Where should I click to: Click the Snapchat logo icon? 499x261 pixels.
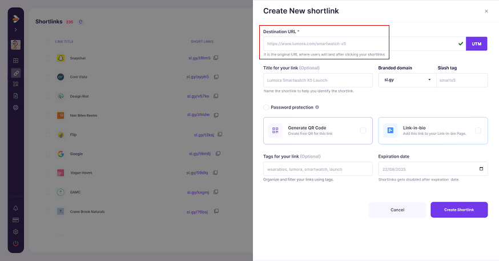[x=61, y=58]
